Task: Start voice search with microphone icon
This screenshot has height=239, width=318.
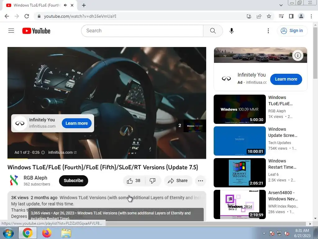Action: [231, 31]
